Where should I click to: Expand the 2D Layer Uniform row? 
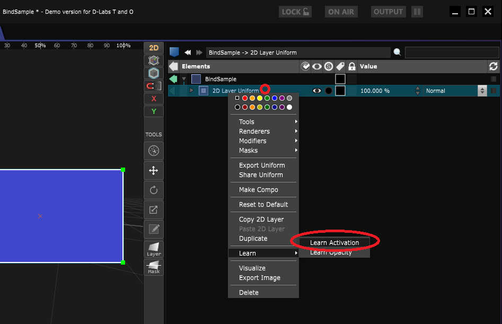coord(191,90)
